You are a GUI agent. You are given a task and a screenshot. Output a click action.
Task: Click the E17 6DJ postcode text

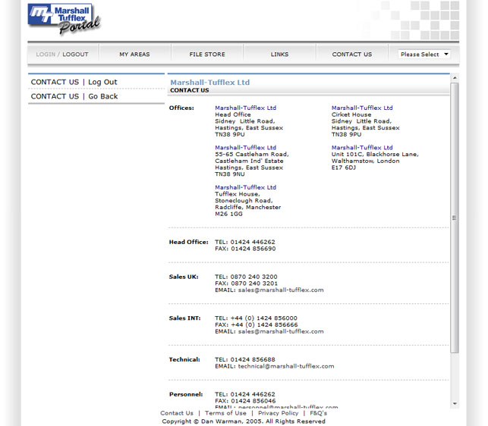[x=344, y=168]
